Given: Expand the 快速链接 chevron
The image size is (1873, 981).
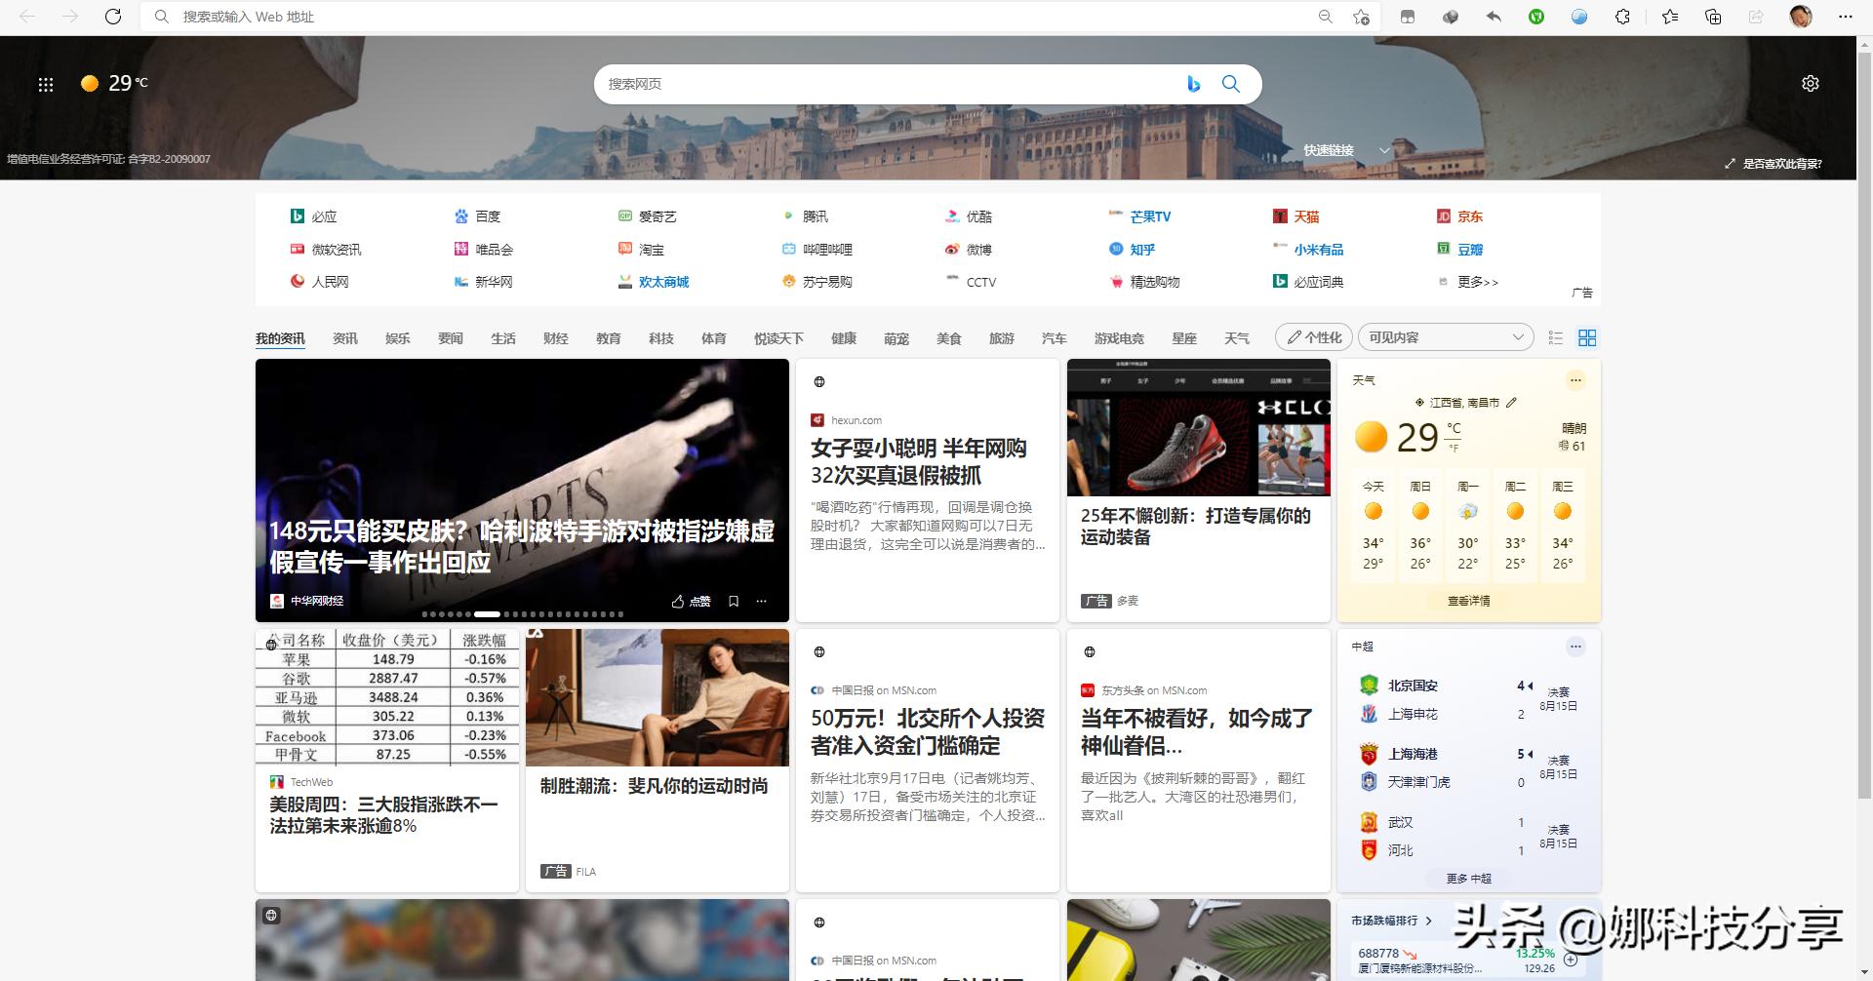Looking at the screenshot, I should click(1384, 150).
